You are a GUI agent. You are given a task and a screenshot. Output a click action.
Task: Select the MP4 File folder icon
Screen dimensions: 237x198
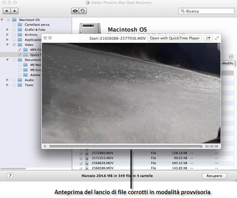(25, 49)
